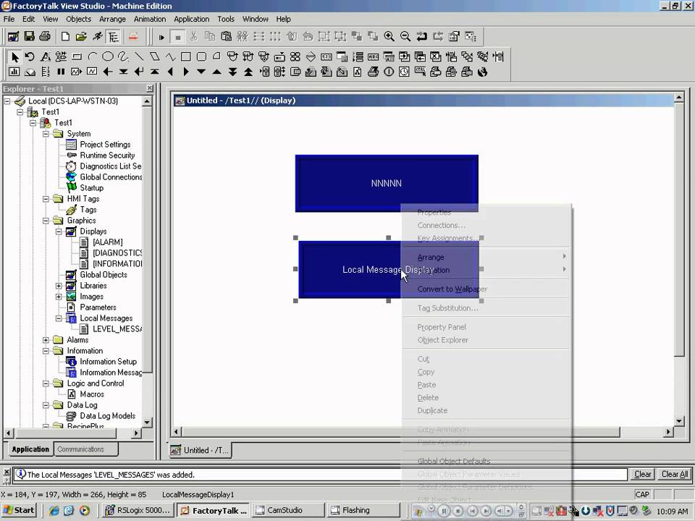
Task: Open Runtime Security in the tree
Action: (107, 156)
